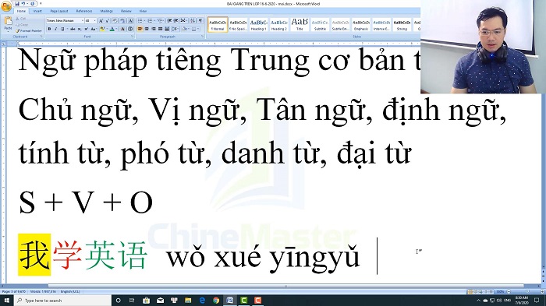Apply the Strong style
Image resolution: width=546 pixels, height=306 pixels.
402,25
